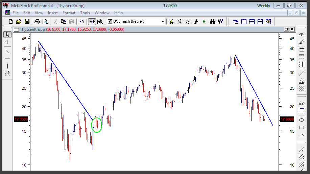Screen dimensions: 310x174
Task: Select the abc text tool
Action: [x=302, y=103]
